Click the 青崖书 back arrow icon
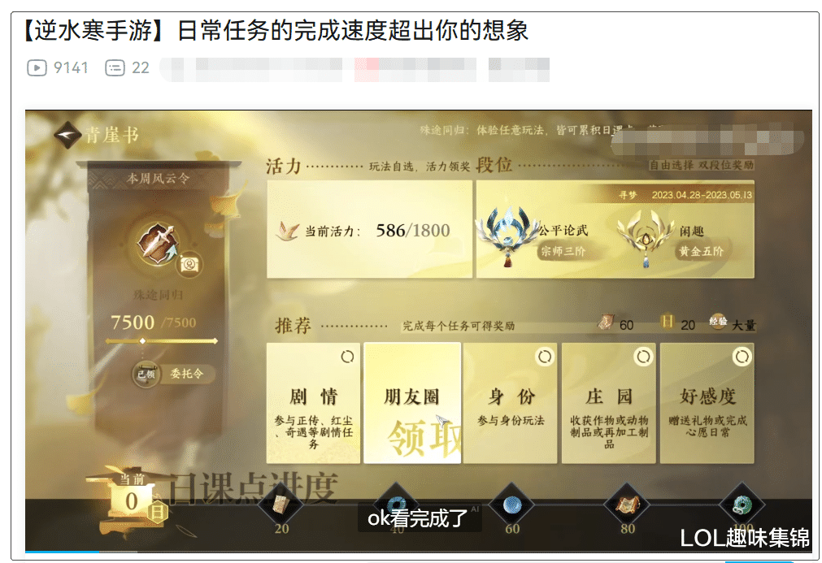Screen dimensions: 822x563 click(67, 135)
